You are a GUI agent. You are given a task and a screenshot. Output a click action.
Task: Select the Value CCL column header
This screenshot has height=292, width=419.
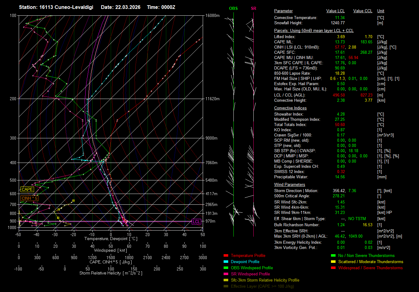(363, 11)
